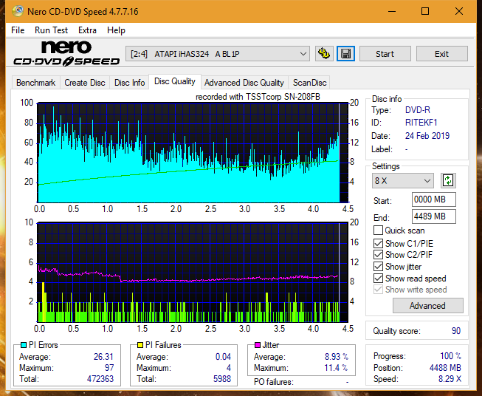Click the refresh speed settings icon
The height and width of the screenshot is (396, 482).
pos(448,180)
